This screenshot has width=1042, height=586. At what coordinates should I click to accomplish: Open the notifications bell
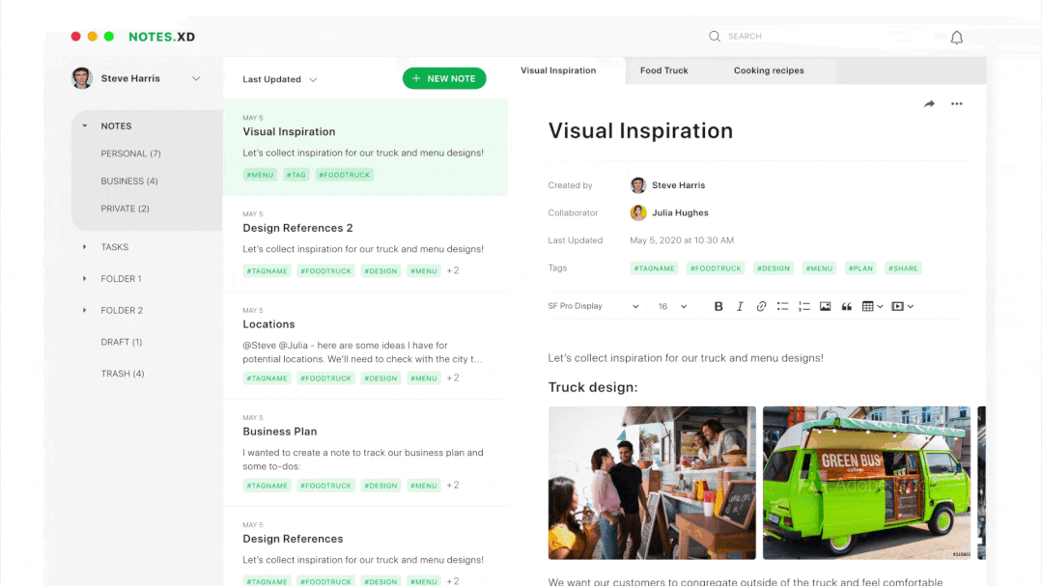pos(956,38)
